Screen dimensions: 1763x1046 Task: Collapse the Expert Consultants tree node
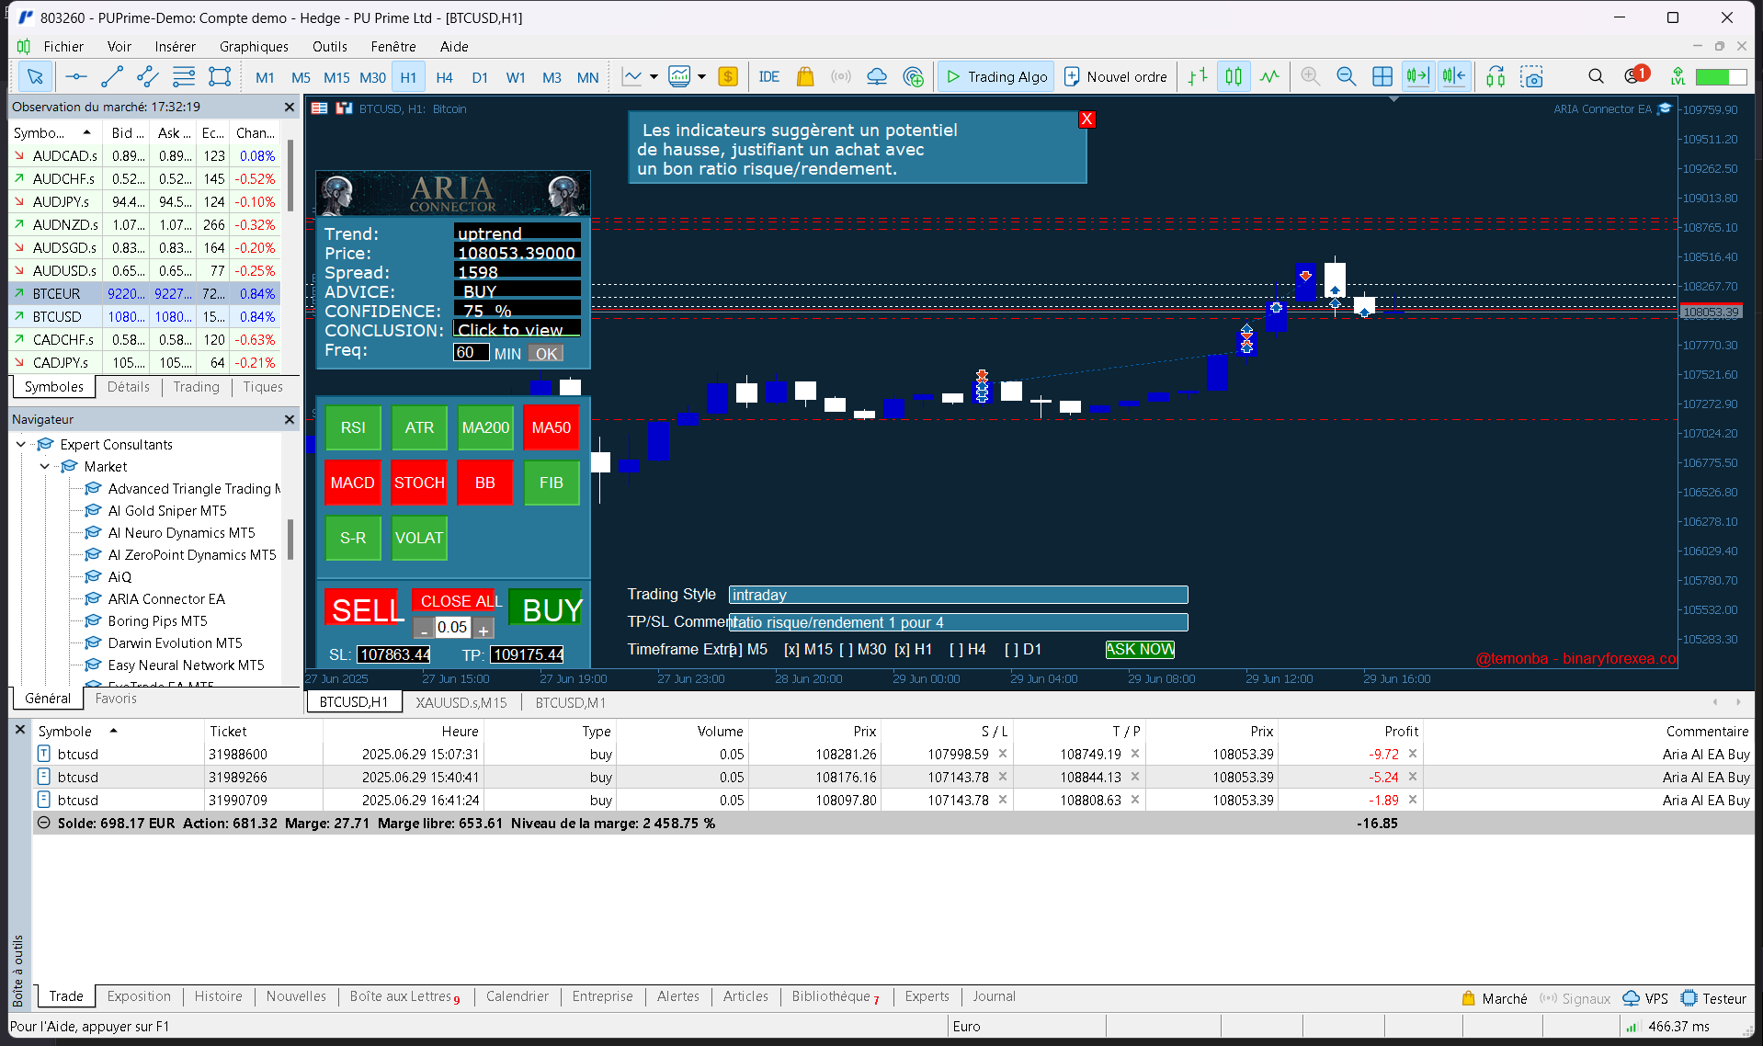[x=21, y=444]
